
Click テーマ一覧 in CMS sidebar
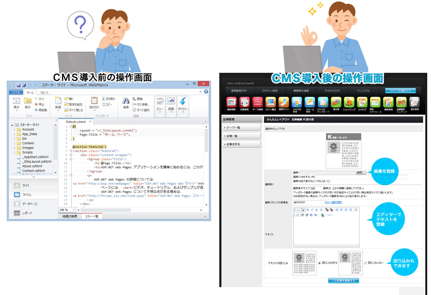click(242, 128)
